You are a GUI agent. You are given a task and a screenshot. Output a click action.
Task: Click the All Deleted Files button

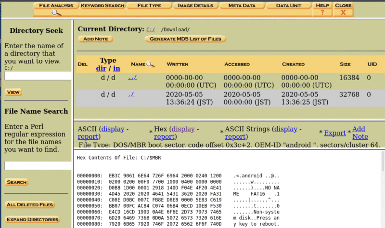[x=29, y=205]
